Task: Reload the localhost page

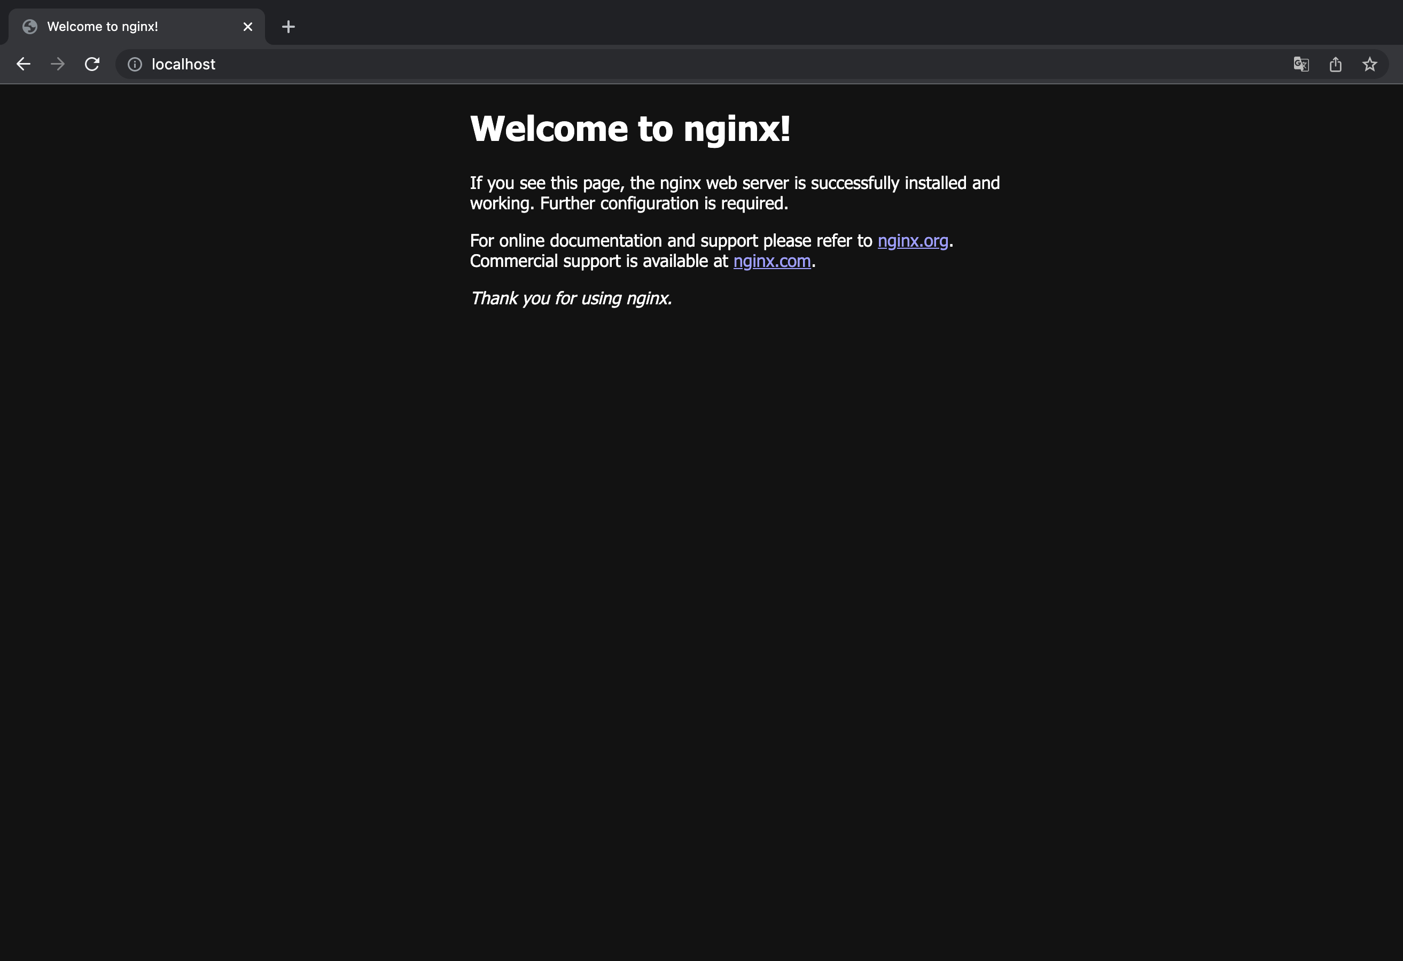Action: point(92,64)
